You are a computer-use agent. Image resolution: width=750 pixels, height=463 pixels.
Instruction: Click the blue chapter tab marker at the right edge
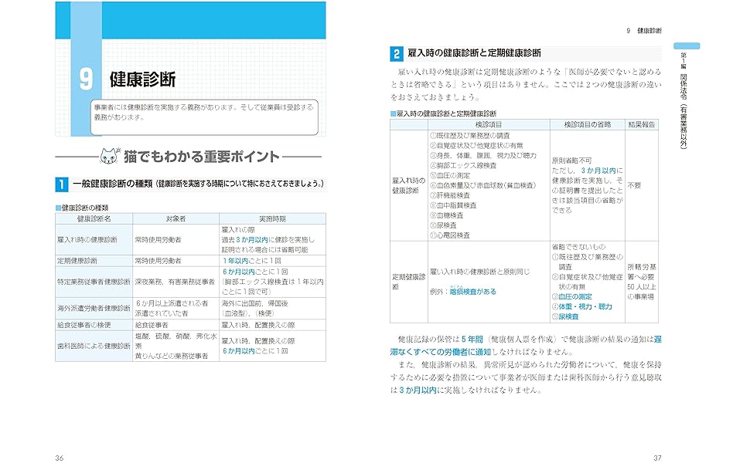(x=687, y=46)
